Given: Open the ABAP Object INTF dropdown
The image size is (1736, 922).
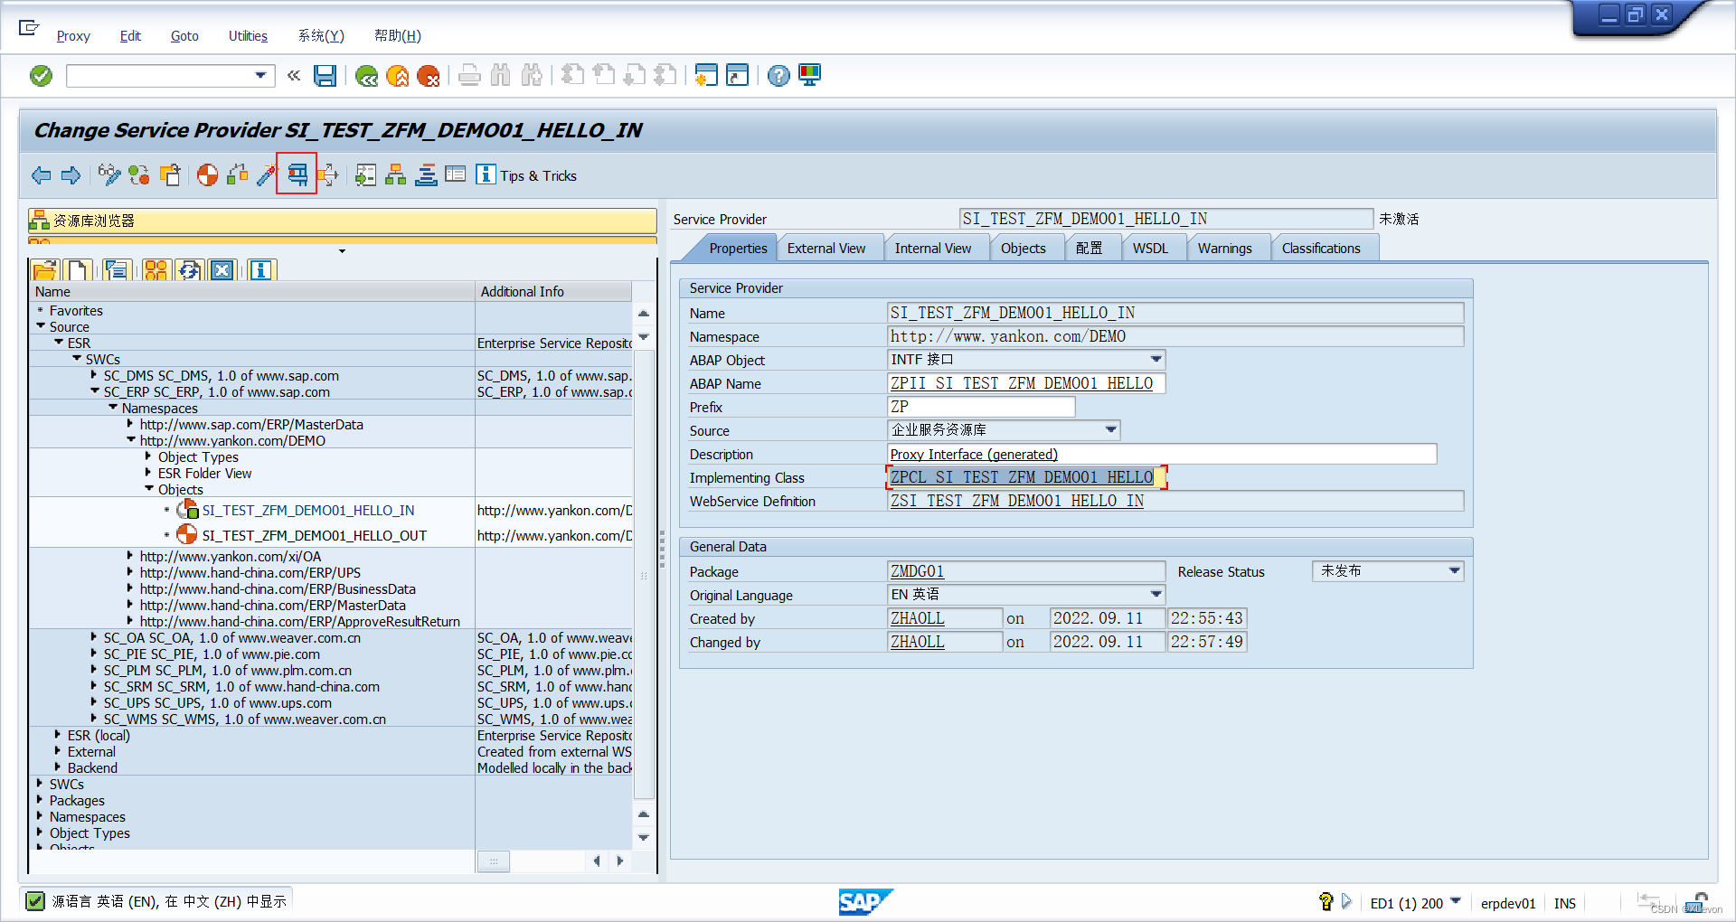Looking at the screenshot, I should click(1156, 360).
